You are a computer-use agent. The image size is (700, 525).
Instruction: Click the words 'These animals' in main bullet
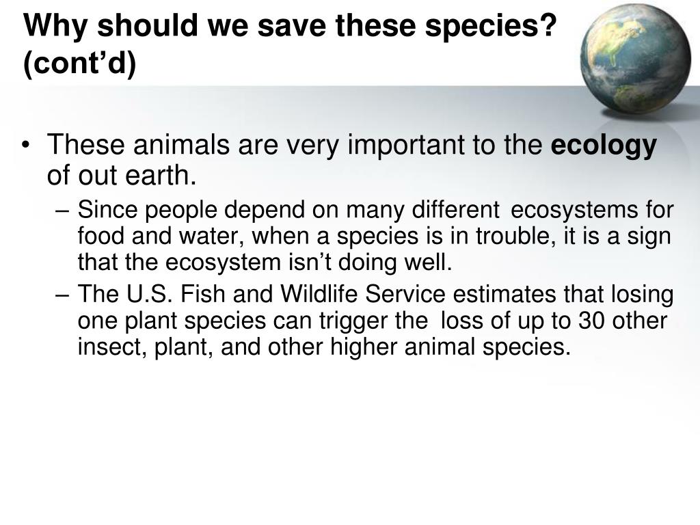(x=138, y=145)
